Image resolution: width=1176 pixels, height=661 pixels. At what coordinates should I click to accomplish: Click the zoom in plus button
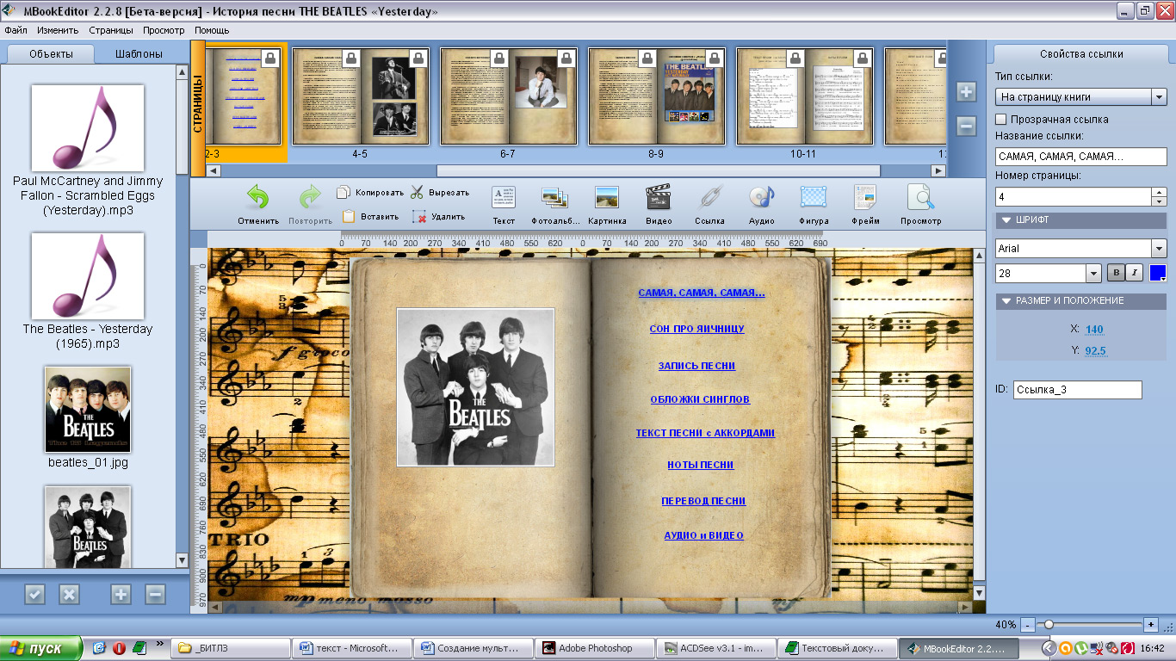[1151, 624]
